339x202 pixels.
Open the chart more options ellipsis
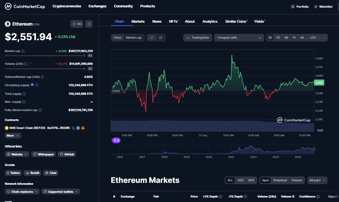pyautogui.click(x=323, y=38)
